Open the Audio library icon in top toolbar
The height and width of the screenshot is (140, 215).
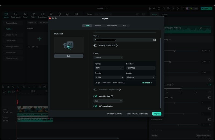[25, 14]
